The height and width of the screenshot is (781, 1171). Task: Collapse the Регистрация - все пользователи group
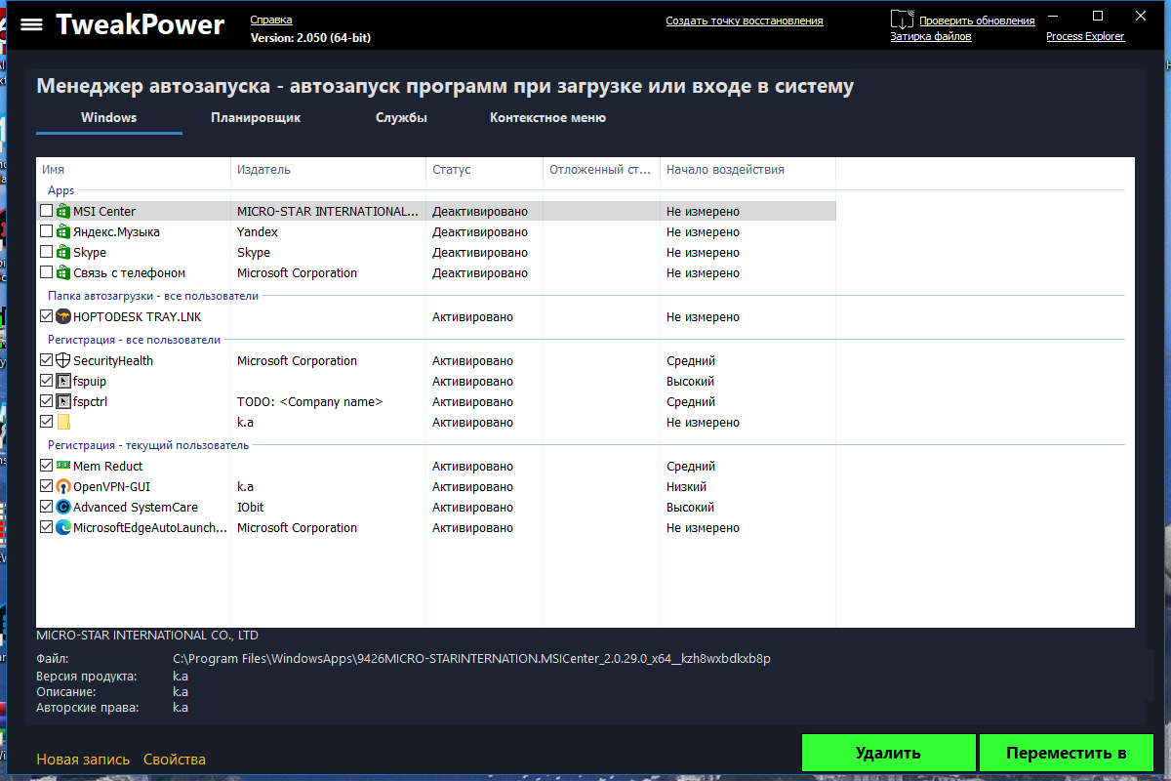(x=135, y=340)
